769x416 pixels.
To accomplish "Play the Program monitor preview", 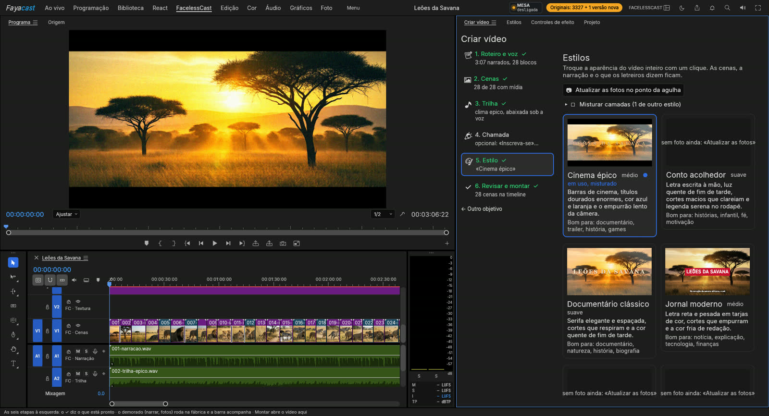I will click(x=214, y=243).
